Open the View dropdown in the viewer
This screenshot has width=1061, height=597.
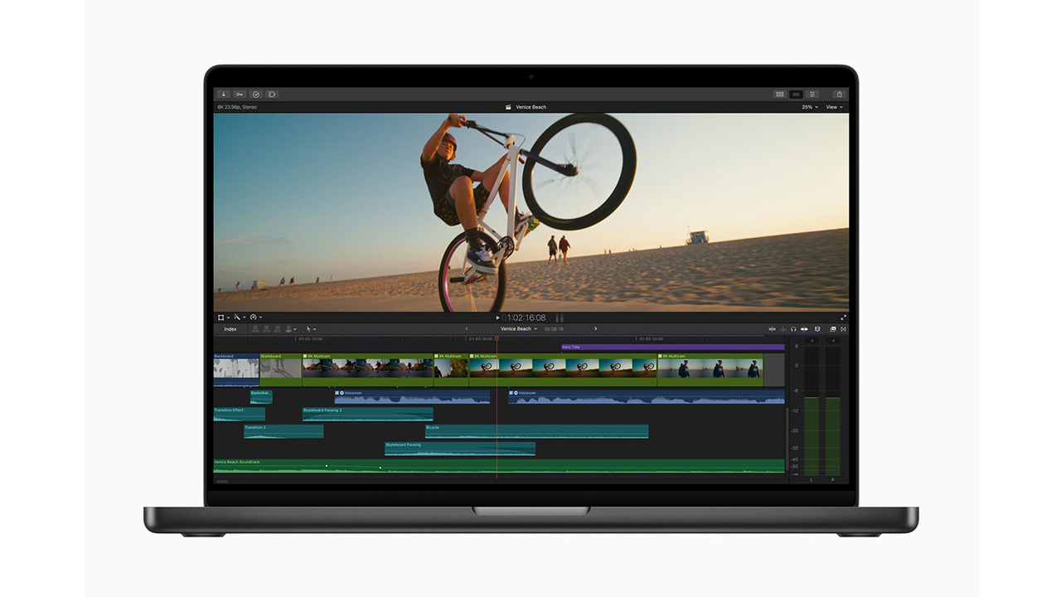[x=834, y=107]
